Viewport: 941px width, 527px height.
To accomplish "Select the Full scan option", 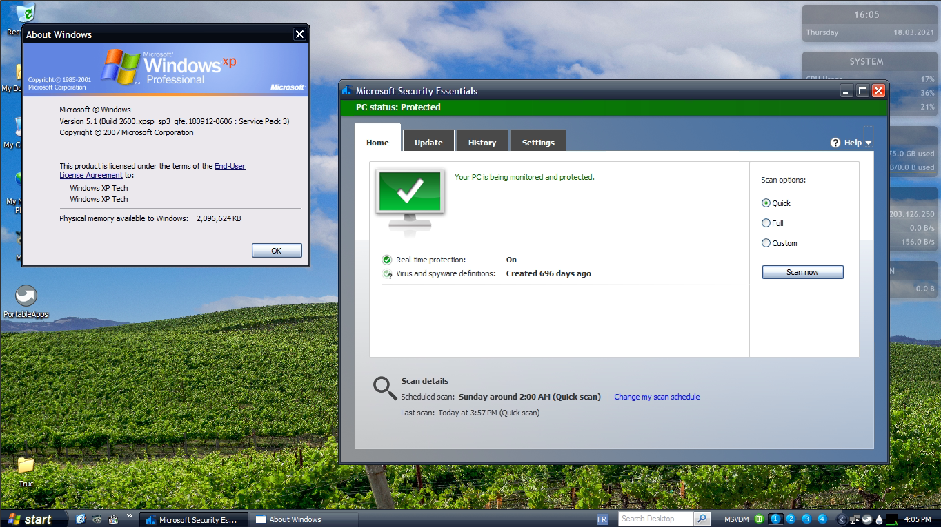I will 766,223.
